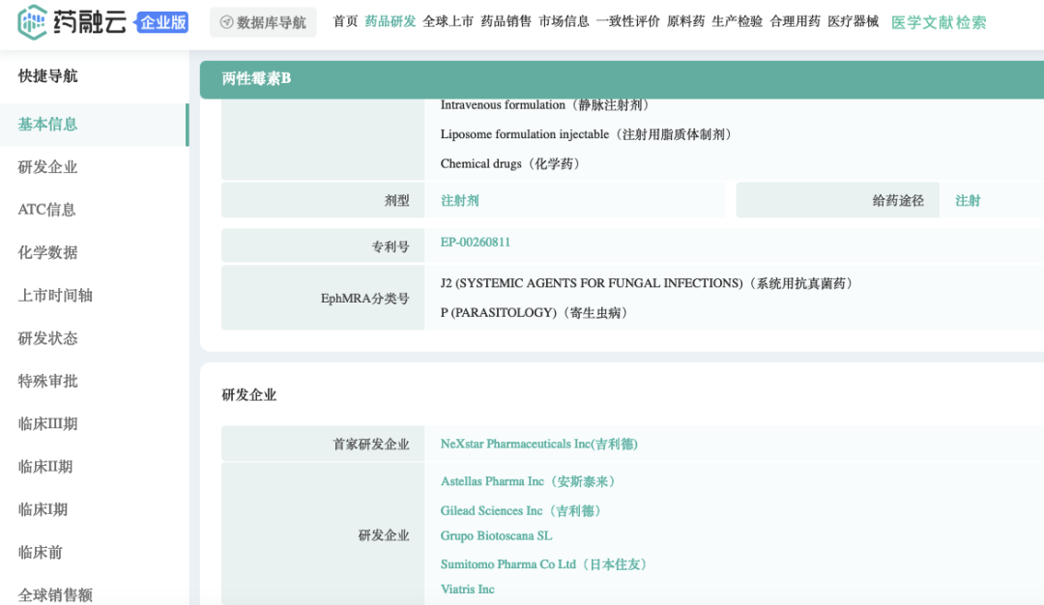1044x605 pixels.
Task: Click the 药融云 logo icon
Action: click(32, 22)
